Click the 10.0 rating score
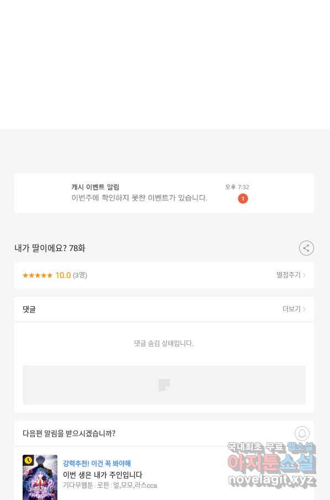This screenshot has width=330, height=500. [63, 275]
